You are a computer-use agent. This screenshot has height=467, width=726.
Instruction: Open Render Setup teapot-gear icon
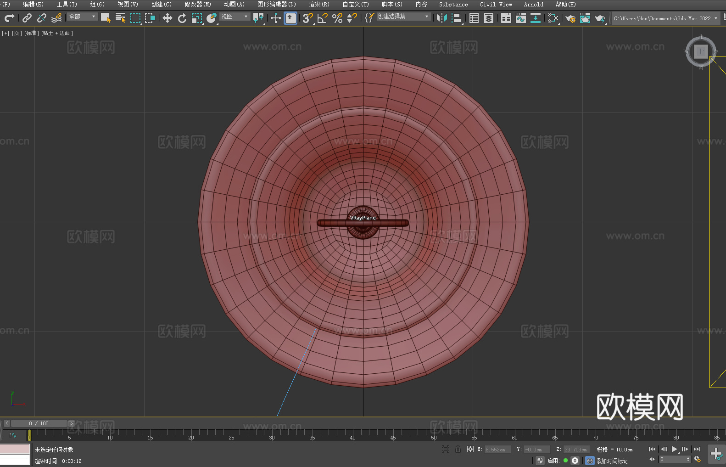tap(570, 18)
